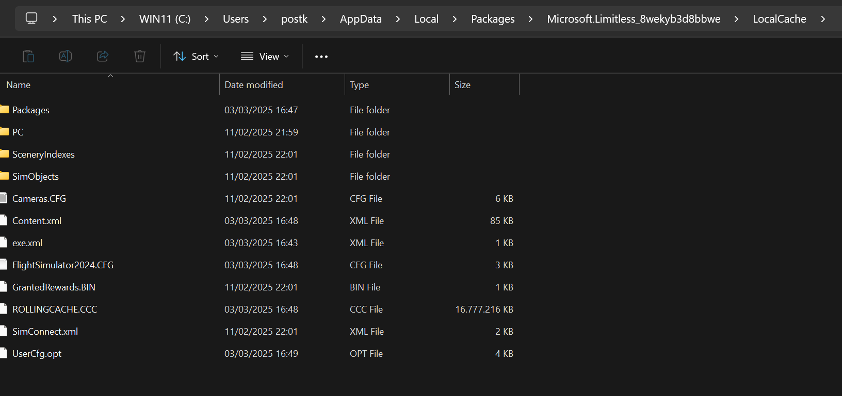Expand chevron after postk breadcrumb
Screen dimensions: 842x396
click(x=323, y=19)
